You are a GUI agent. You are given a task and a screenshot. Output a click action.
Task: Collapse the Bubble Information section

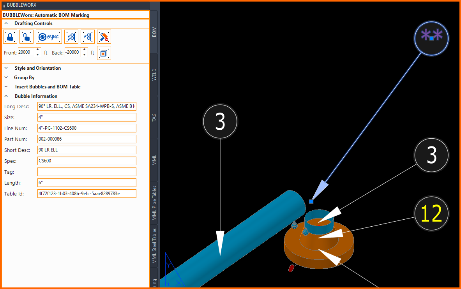coord(6,96)
